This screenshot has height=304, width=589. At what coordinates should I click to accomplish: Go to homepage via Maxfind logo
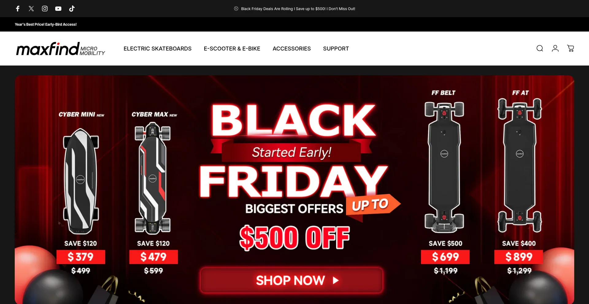coord(61,49)
